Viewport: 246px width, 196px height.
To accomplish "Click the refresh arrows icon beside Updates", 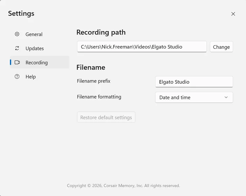I will point(17,48).
